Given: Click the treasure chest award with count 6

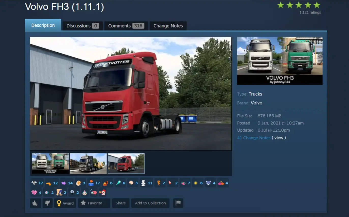Looking at the screenshot, I should click(108, 183).
